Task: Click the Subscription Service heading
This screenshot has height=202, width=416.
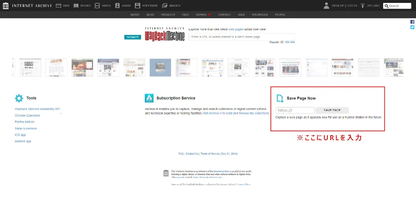Action: [x=176, y=98]
